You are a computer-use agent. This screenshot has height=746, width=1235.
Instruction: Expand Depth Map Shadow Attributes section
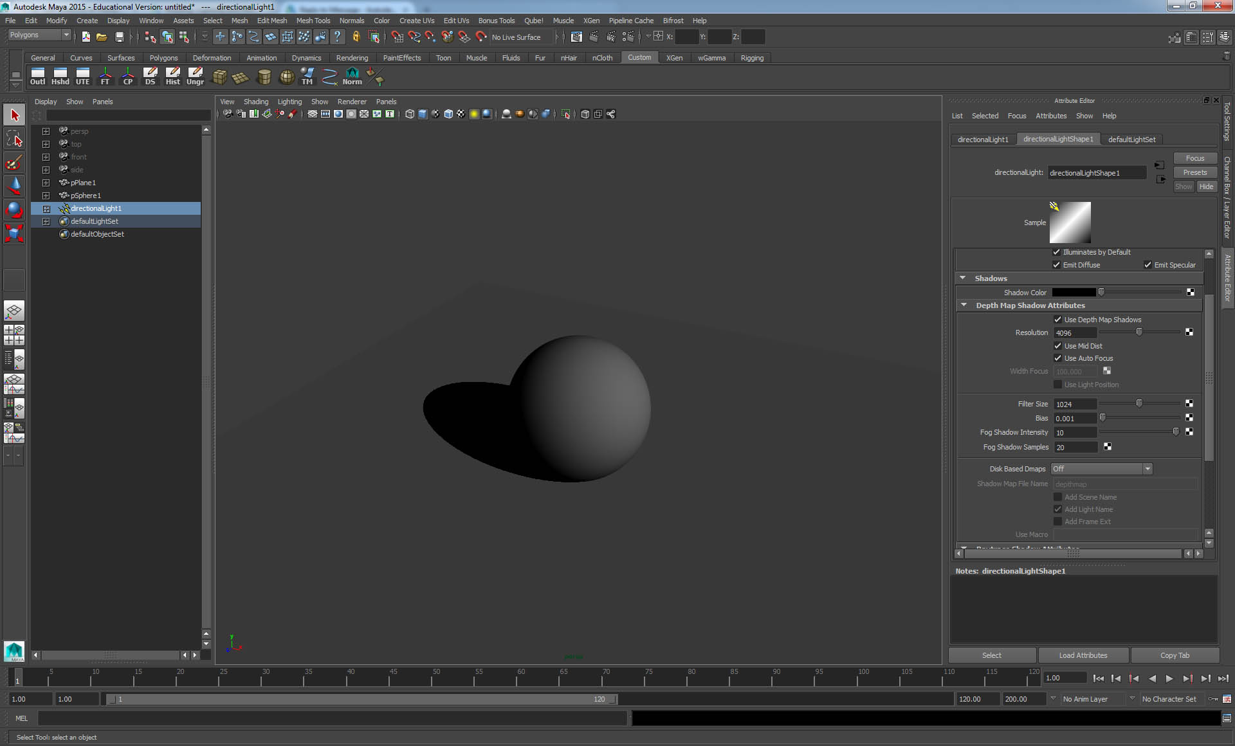point(964,305)
